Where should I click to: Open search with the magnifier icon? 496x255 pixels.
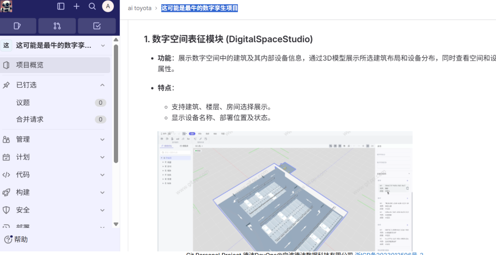tap(92, 6)
